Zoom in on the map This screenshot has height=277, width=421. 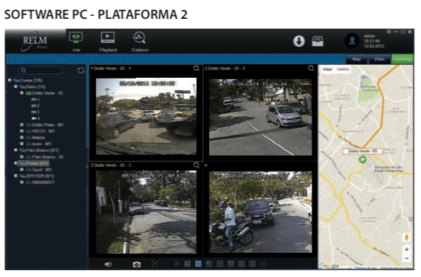(x=407, y=249)
